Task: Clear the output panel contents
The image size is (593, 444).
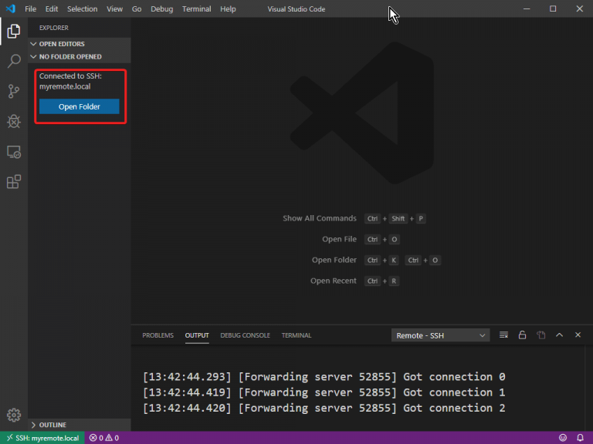Action: (x=503, y=335)
